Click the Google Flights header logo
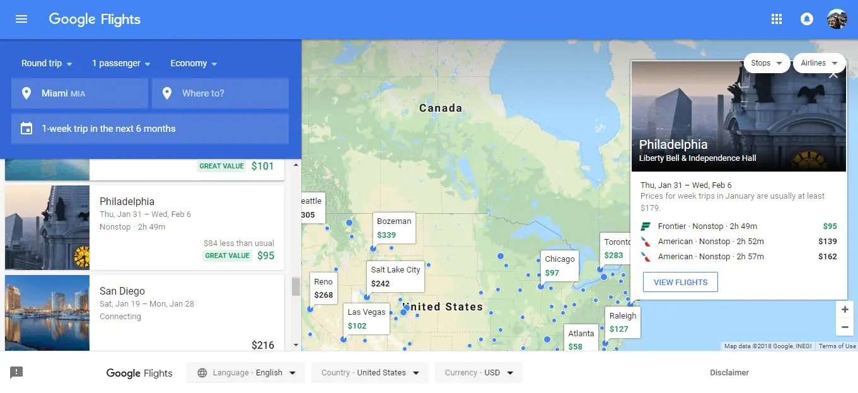This screenshot has width=858, height=393. pyautogui.click(x=95, y=20)
